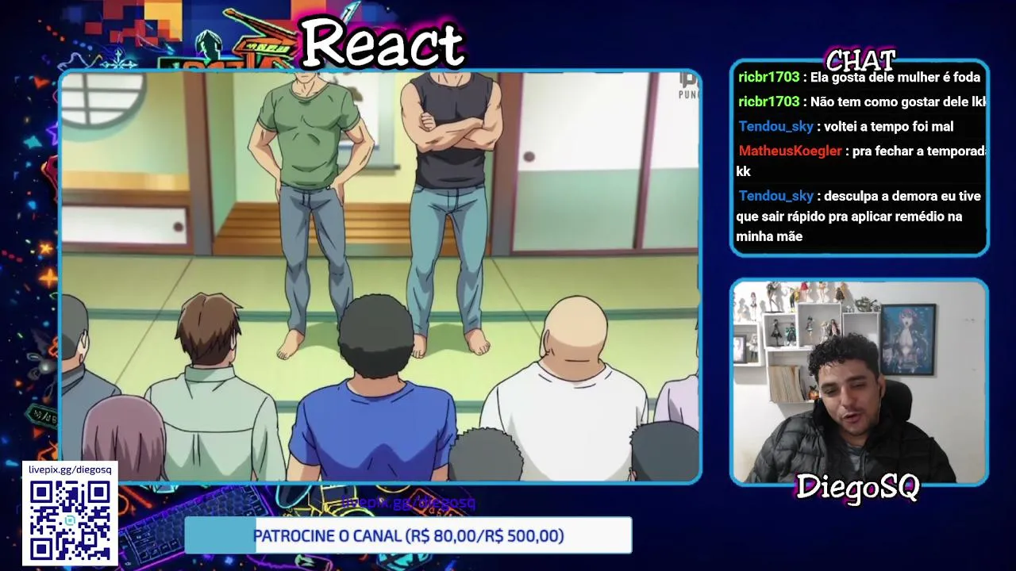The height and width of the screenshot is (571, 1016).
Task: Open the livepix.gg/diegosq link above the QR code
Action: (x=70, y=469)
